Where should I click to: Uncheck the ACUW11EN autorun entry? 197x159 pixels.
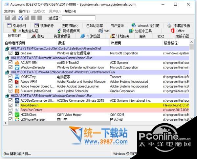click(x=11, y=62)
